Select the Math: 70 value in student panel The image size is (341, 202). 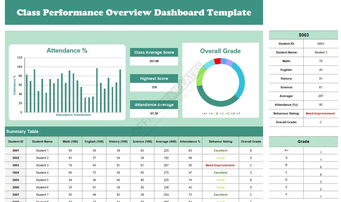click(x=321, y=61)
